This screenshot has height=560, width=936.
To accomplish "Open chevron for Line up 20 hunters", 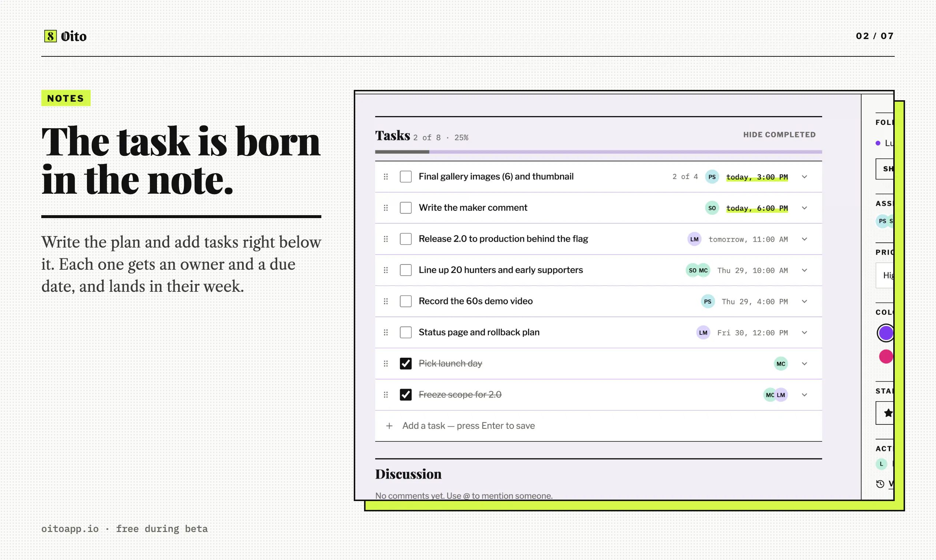I will pyautogui.click(x=804, y=270).
